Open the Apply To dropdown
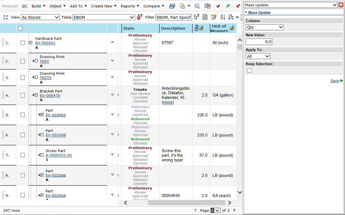Image resolution: width=345 pixels, height=215 pixels. pos(258,56)
